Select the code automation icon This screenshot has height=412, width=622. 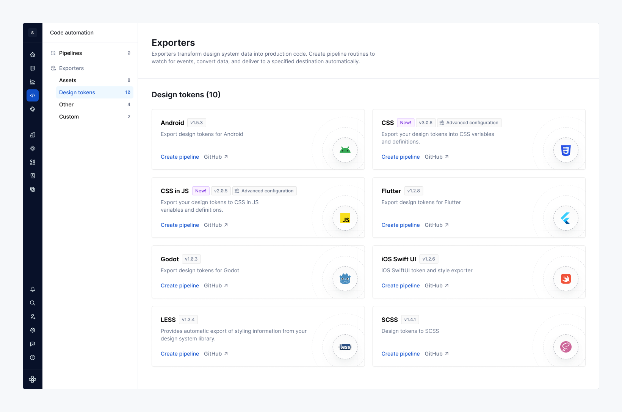point(33,95)
